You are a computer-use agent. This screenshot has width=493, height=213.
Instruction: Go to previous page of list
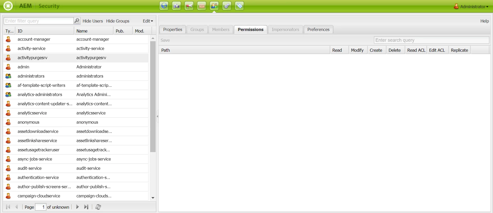16,207
